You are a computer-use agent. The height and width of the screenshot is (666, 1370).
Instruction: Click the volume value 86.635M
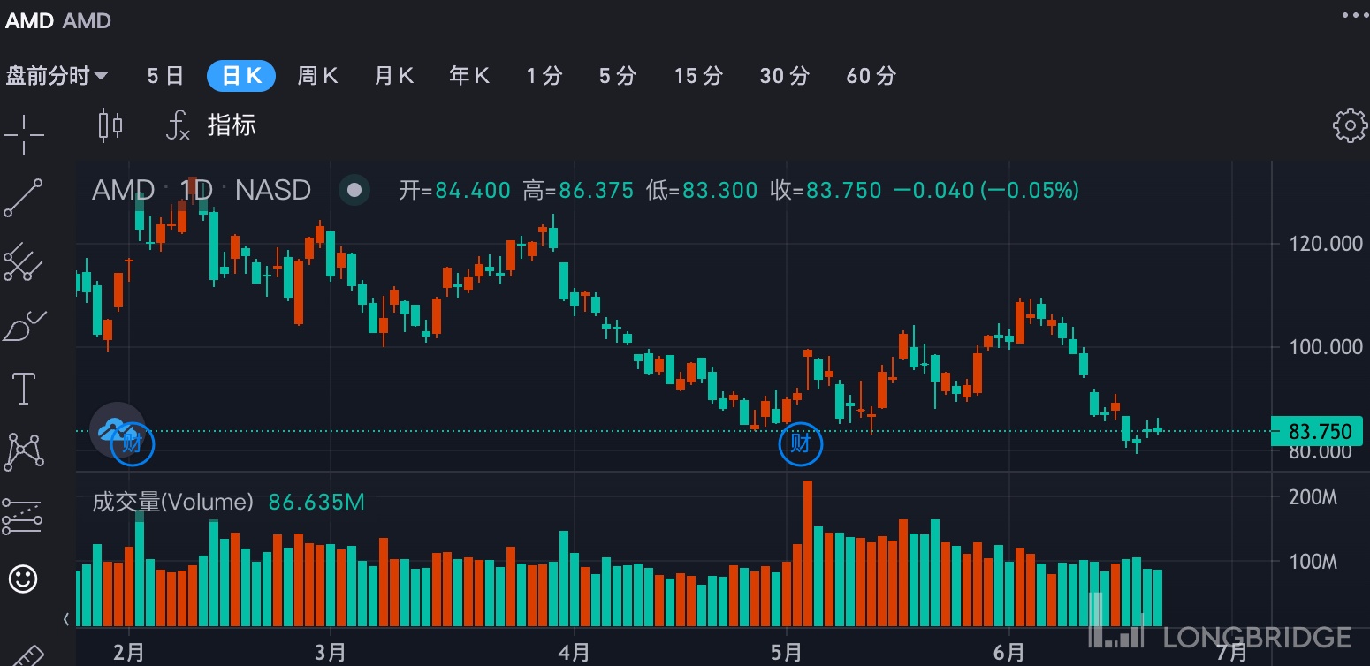316,503
